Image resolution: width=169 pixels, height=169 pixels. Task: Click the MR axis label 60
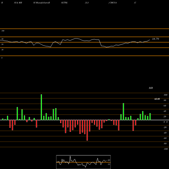pos(165,106)
